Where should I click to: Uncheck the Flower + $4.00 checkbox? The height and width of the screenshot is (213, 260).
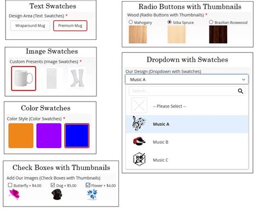pos(88,185)
